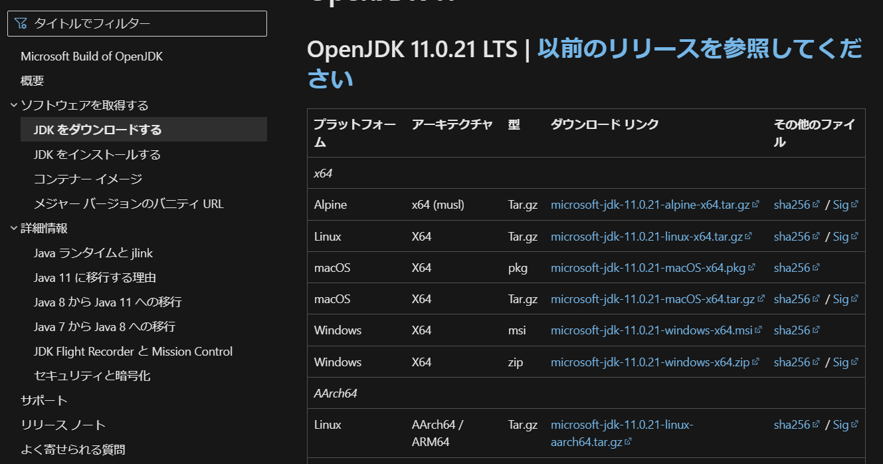The width and height of the screenshot is (883, 464).
Task: Click external-link icon after macOS-x64.tar.gz
Action: 761,299
